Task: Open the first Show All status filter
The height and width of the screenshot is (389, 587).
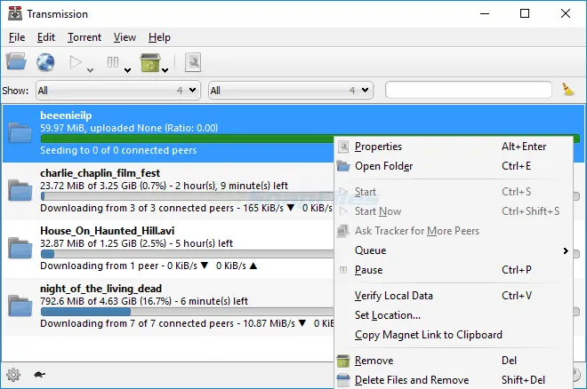Action: tap(118, 90)
